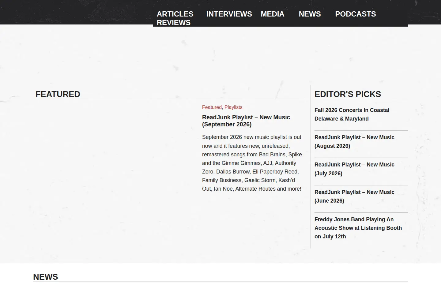Open the Articles menu item

175,14
